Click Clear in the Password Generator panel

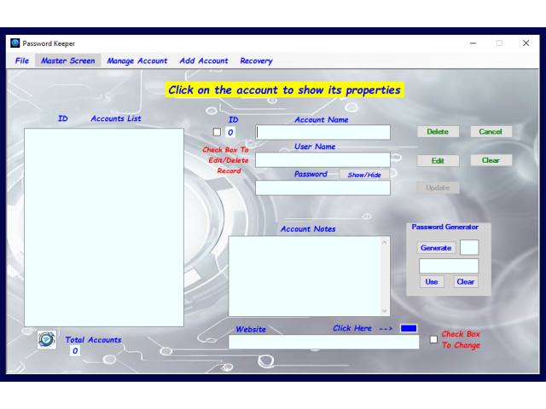(x=465, y=282)
